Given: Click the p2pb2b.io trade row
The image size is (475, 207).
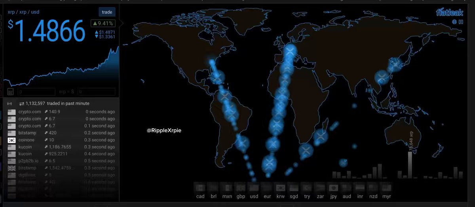Looking at the screenshot, I should coord(61,161).
